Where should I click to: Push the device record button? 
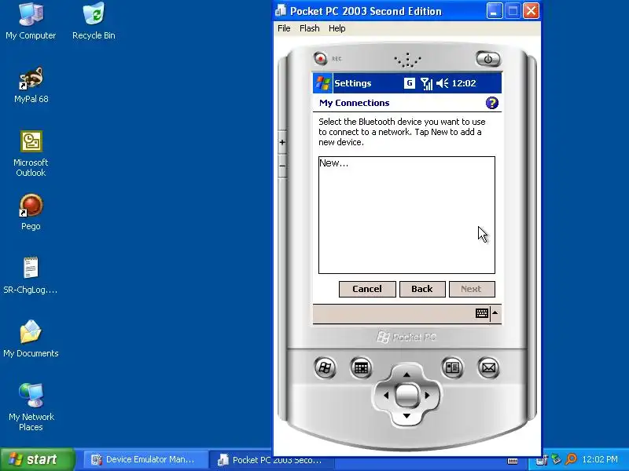[320, 58]
